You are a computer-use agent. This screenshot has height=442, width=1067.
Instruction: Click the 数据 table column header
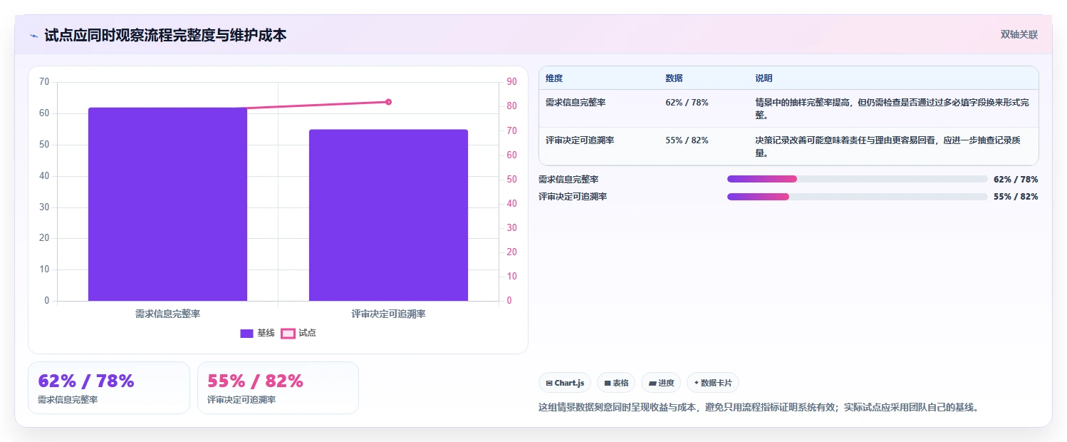(x=674, y=78)
